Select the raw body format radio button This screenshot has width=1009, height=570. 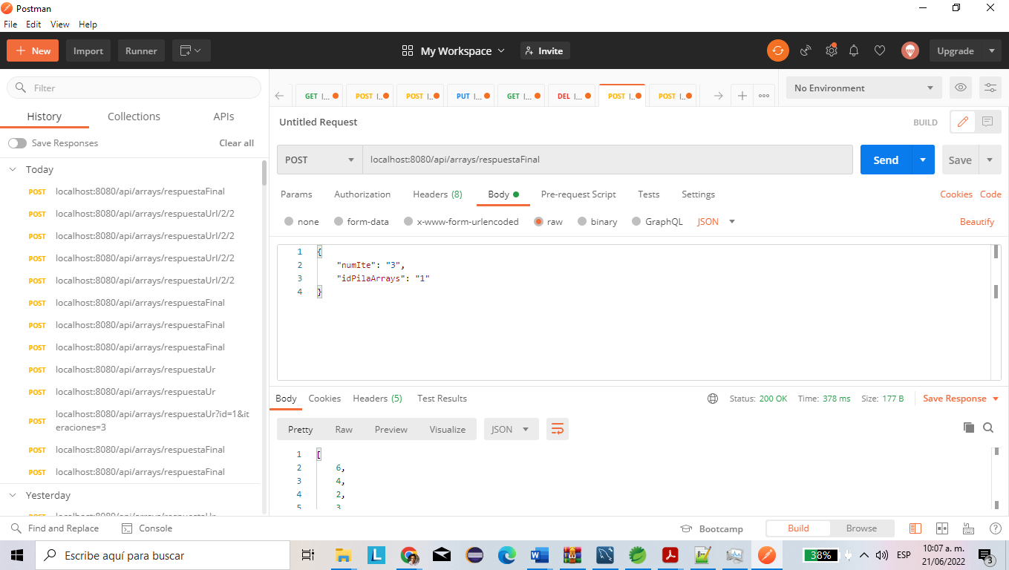click(x=539, y=221)
